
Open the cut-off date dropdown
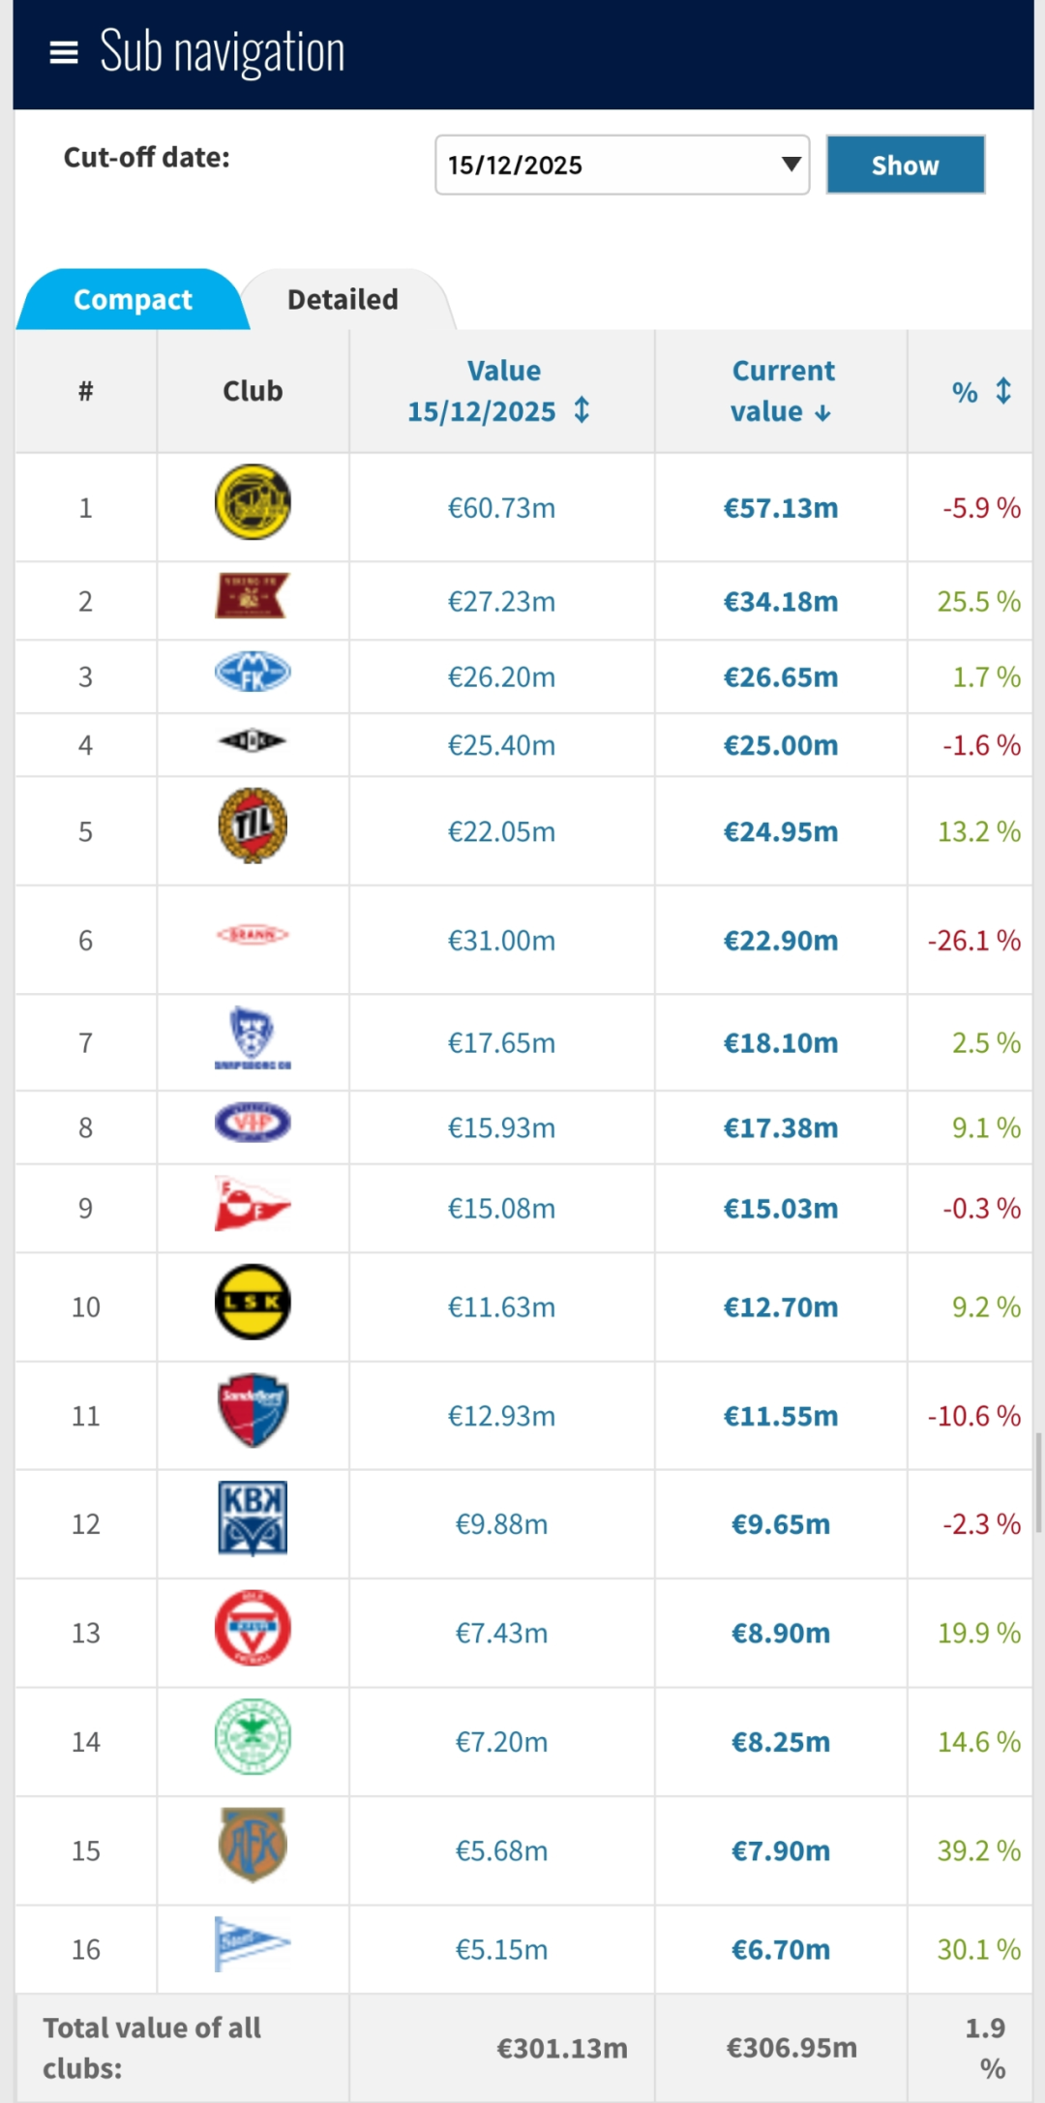622,165
